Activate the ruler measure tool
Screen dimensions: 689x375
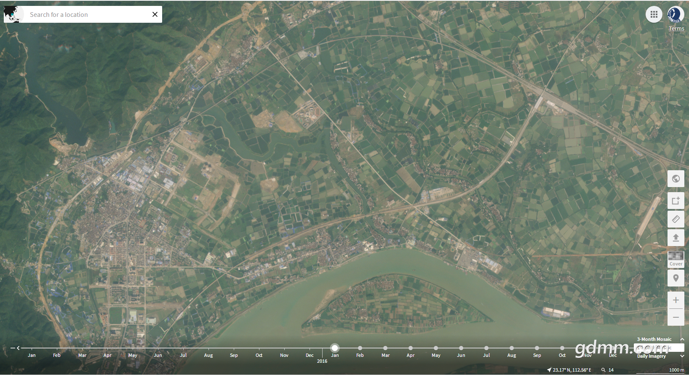click(x=676, y=219)
